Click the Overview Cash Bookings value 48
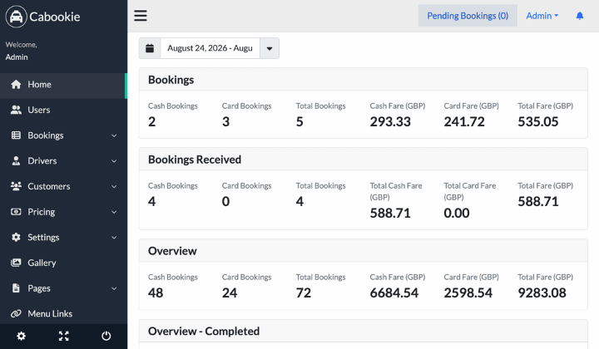Viewport: 599px width, 349px height. (x=156, y=292)
